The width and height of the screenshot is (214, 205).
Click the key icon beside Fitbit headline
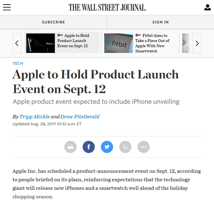(138, 35)
